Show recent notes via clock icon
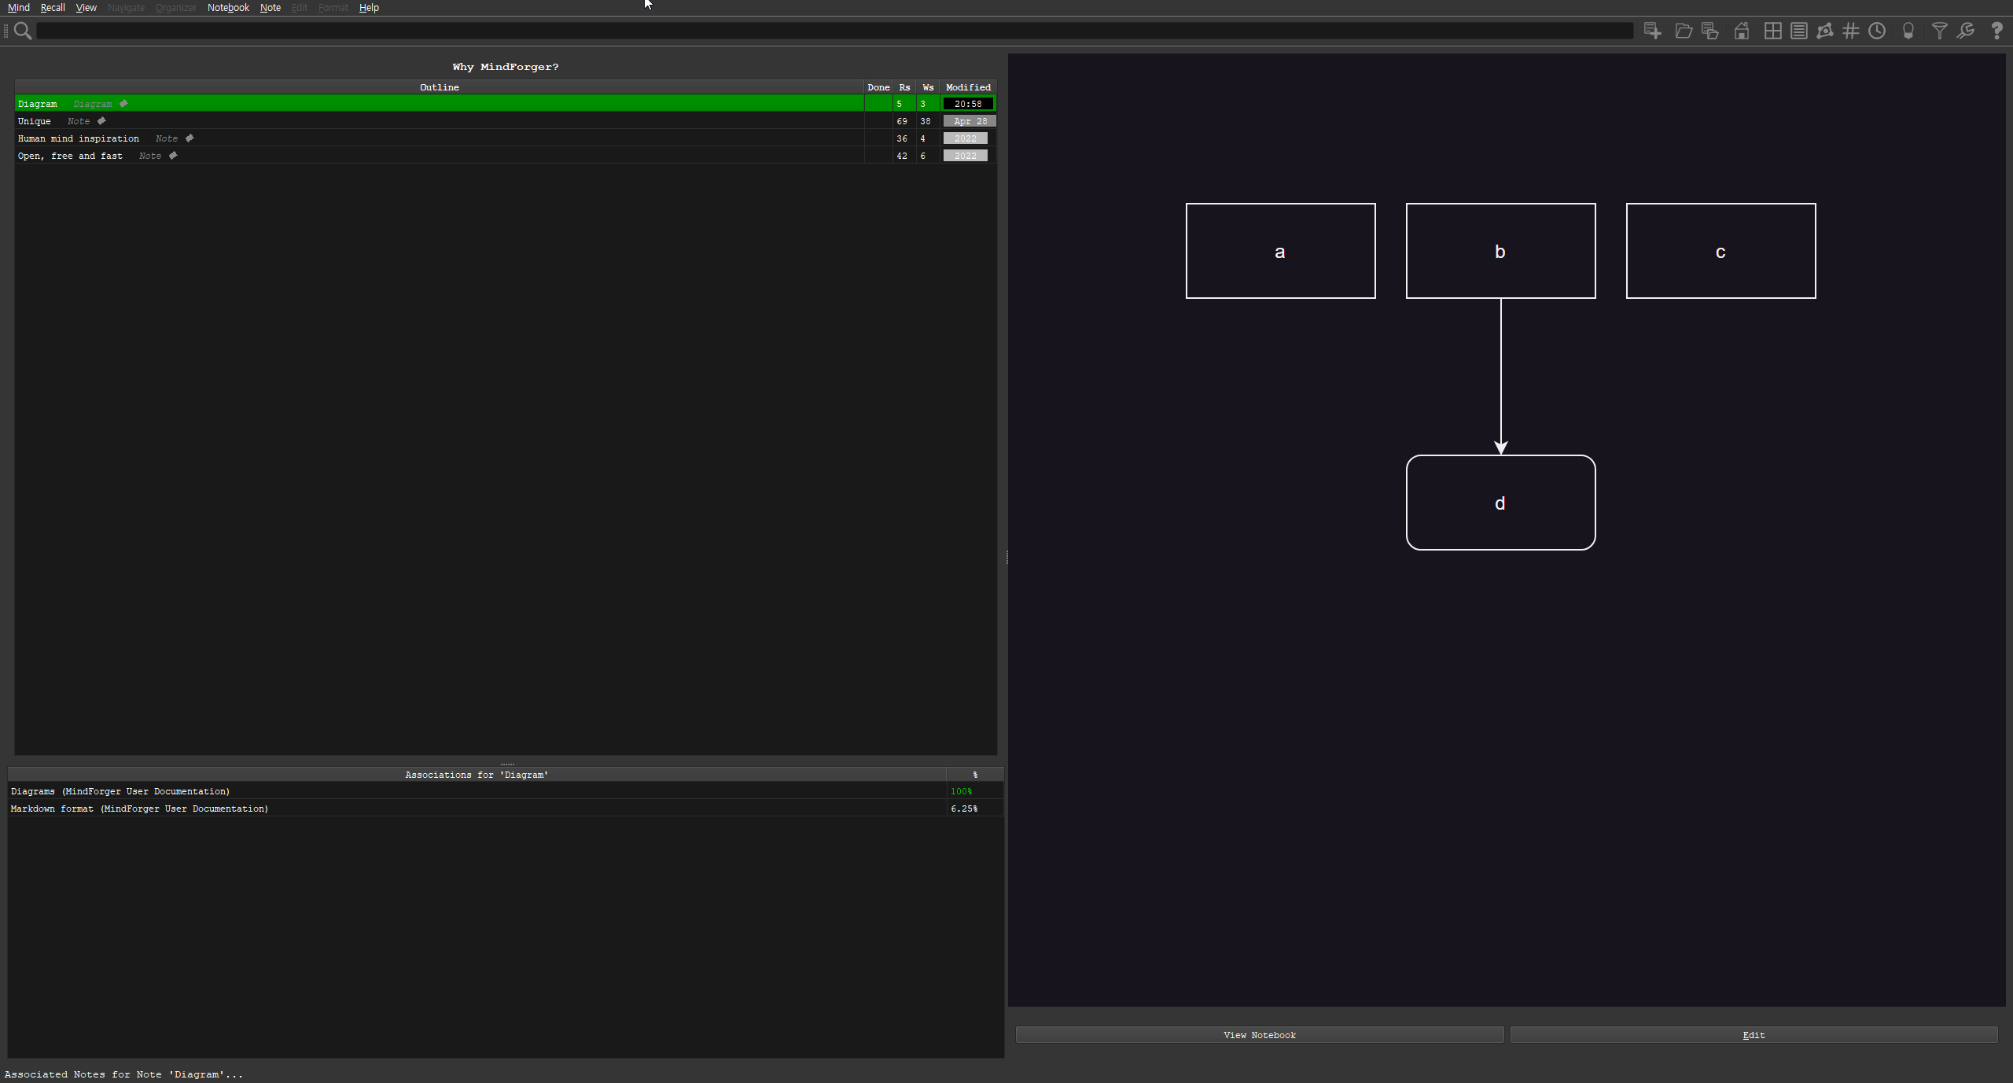The image size is (2013, 1083). tap(1878, 31)
